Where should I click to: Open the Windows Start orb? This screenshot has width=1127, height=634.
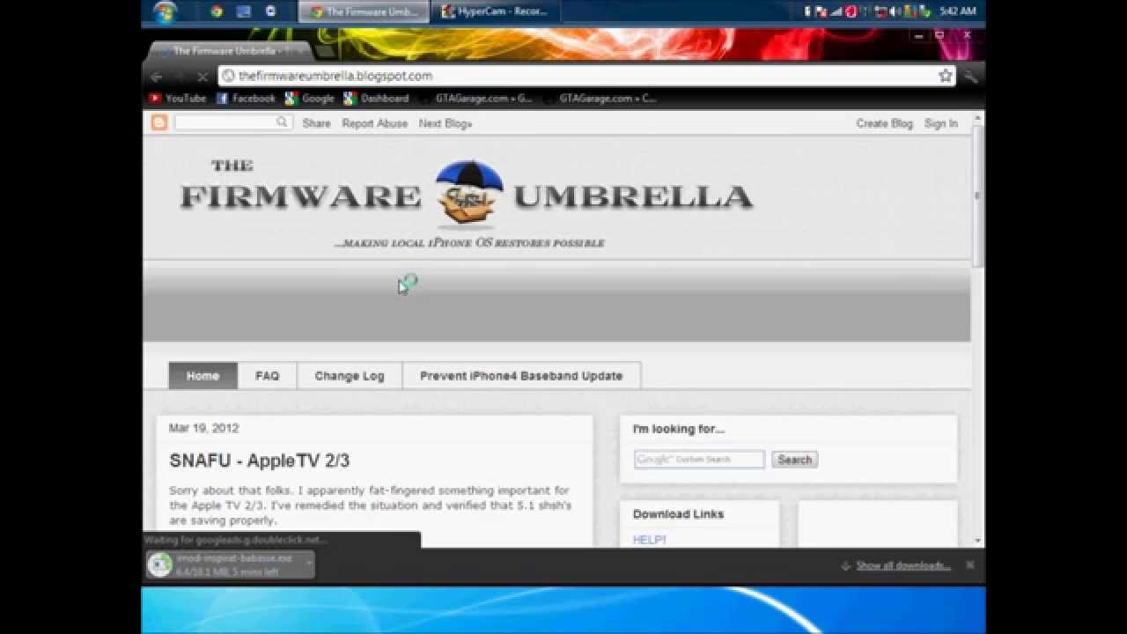pos(166,11)
